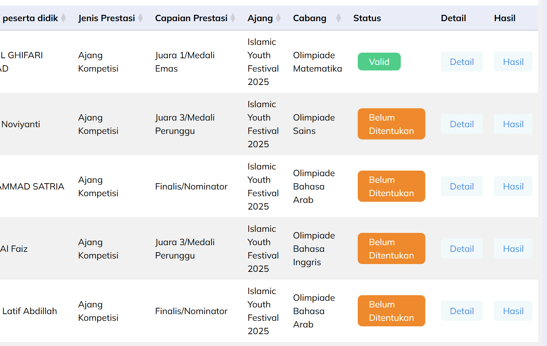
Task: Sort by the peserta didik column arrows
Action: coord(63,18)
